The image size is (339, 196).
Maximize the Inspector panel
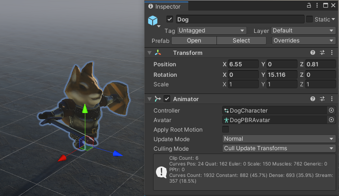325,5
